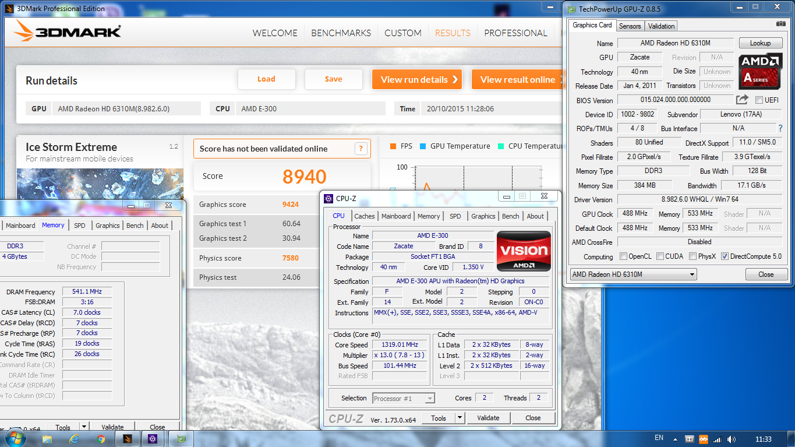Open the GPU-Z graphics card selector dropdown
Image resolution: width=795 pixels, height=447 pixels.
(633, 274)
